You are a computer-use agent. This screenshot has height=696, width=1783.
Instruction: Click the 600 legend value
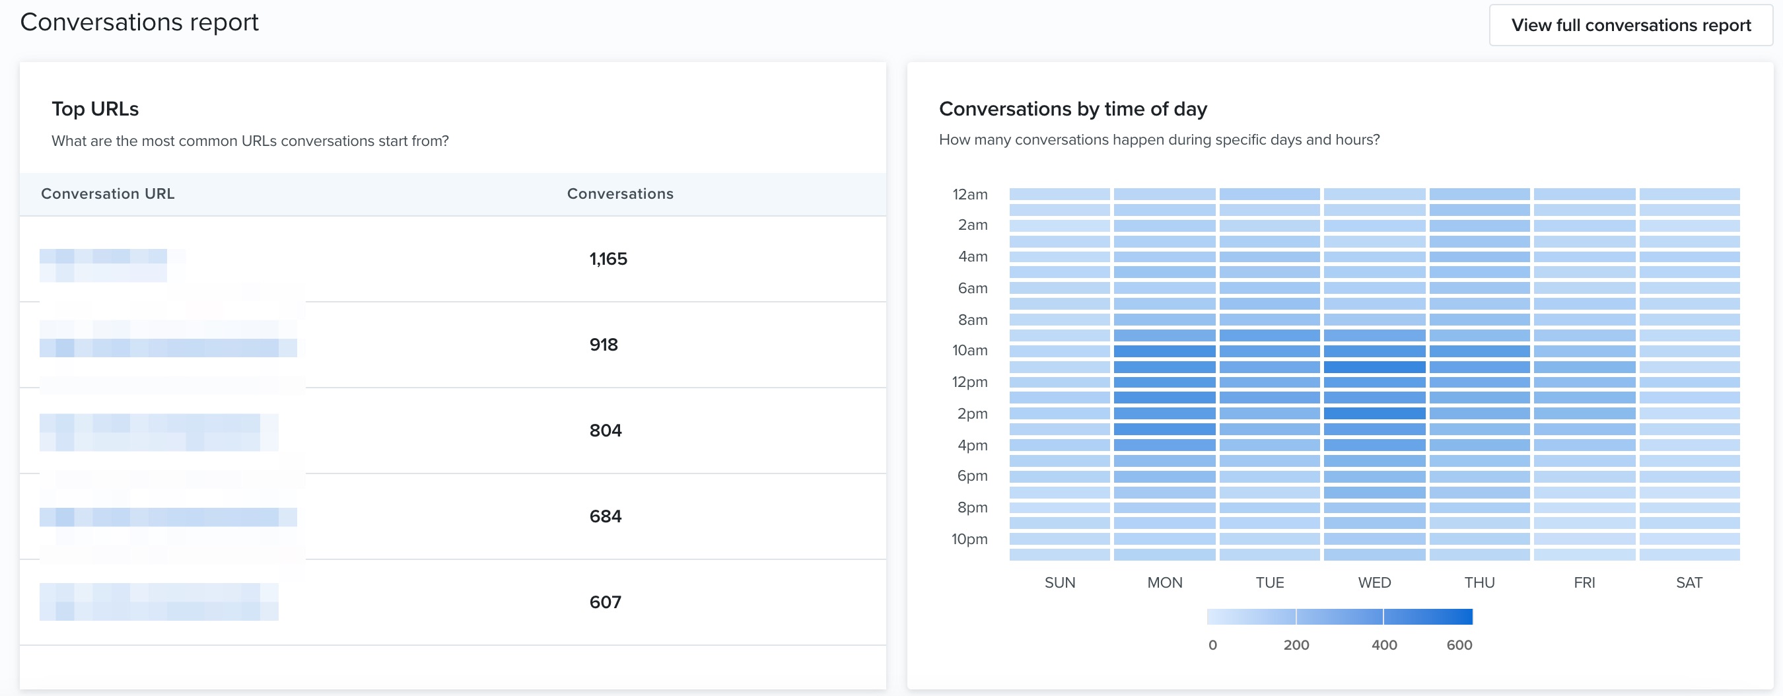coord(1459,644)
